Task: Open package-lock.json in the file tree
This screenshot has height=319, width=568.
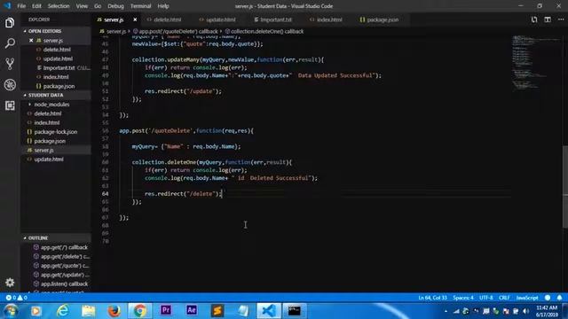Action: tap(55, 132)
